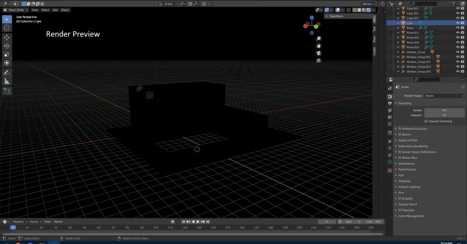Expand the Transform panel in sidebar

(336, 16)
